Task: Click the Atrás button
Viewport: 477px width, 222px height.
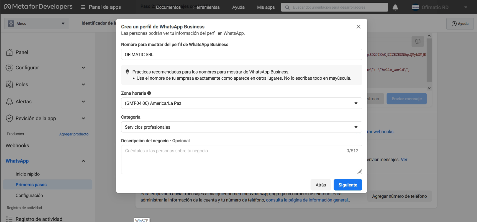Action: (x=321, y=185)
